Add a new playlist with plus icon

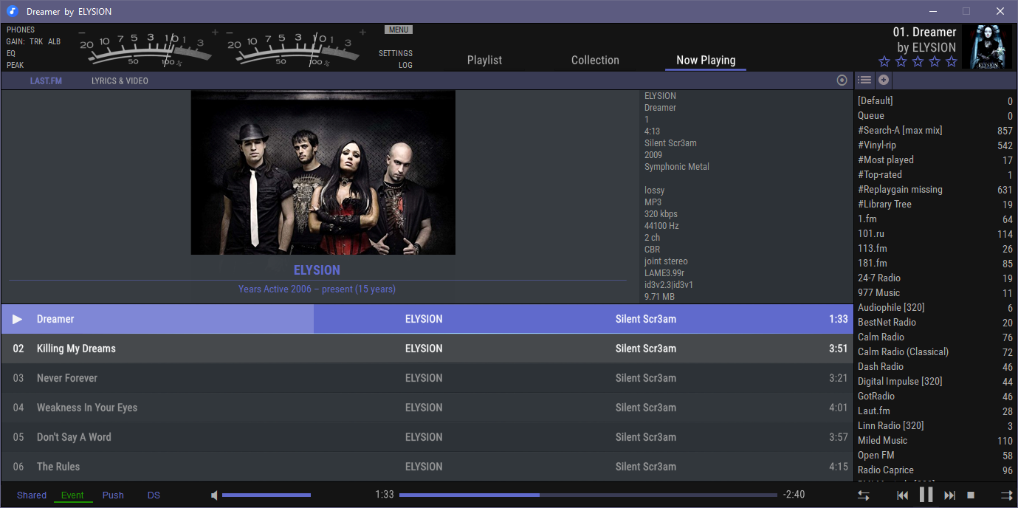pyautogui.click(x=883, y=80)
